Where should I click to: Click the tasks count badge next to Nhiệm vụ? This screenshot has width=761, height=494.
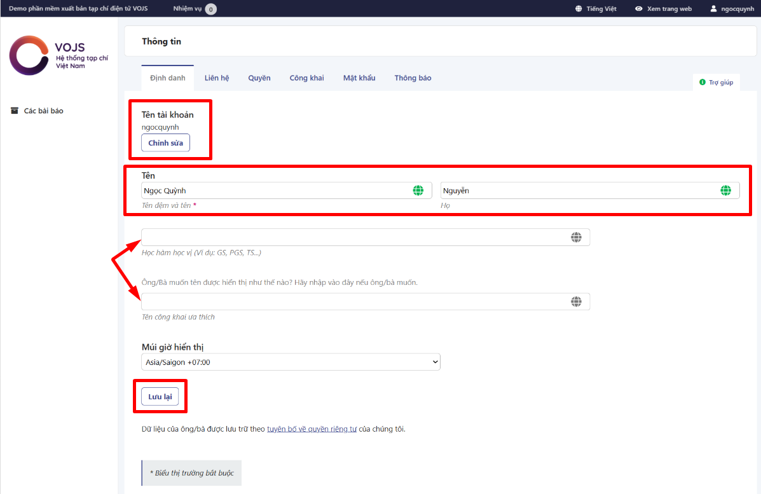tap(210, 9)
